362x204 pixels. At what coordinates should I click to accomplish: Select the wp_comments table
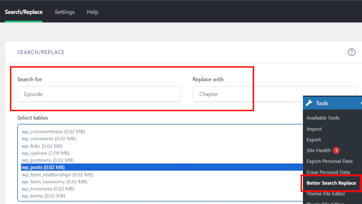[49, 139]
